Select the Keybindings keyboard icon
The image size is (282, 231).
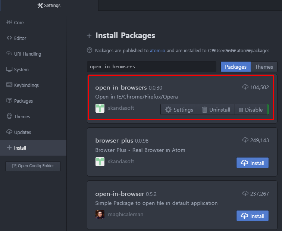[x=9, y=85]
